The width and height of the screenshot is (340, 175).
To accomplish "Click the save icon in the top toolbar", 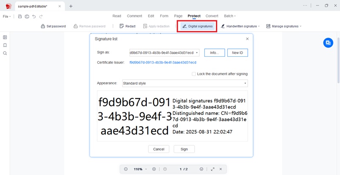I will coord(20,17).
